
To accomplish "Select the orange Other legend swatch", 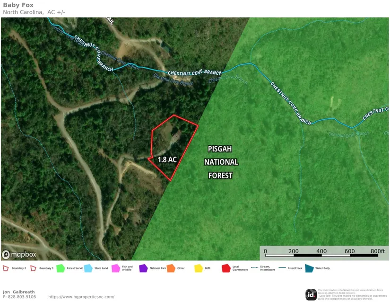I will click(171, 268).
